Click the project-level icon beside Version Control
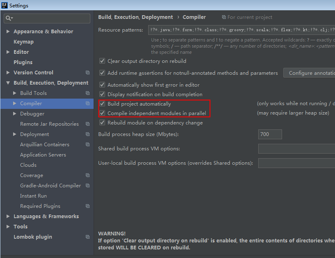335x258 pixels. tap(87, 72)
